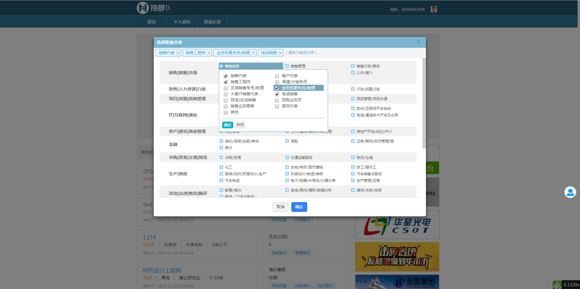Screen dimensions: 580x289
Task: Expand the 生产管理/运营 category
Action: tap(353, 180)
